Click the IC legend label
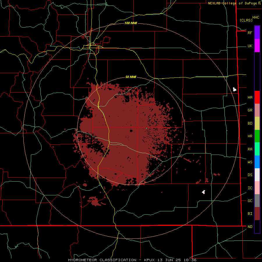Screen dimensions: 262x262 click(250, 188)
